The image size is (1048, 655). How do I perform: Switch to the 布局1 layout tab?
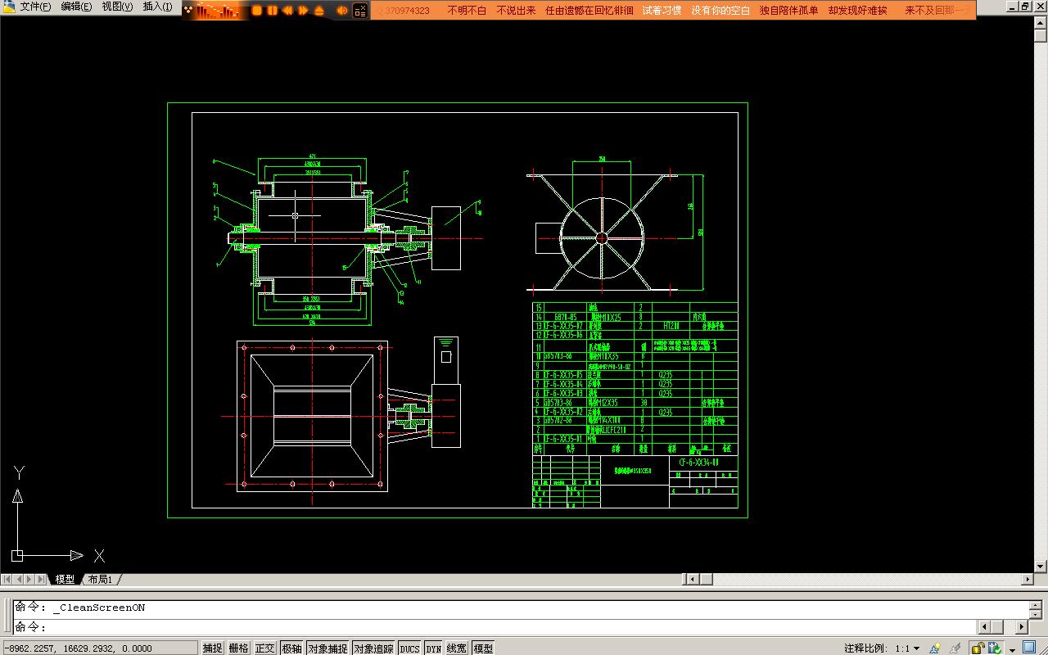tap(100, 579)
